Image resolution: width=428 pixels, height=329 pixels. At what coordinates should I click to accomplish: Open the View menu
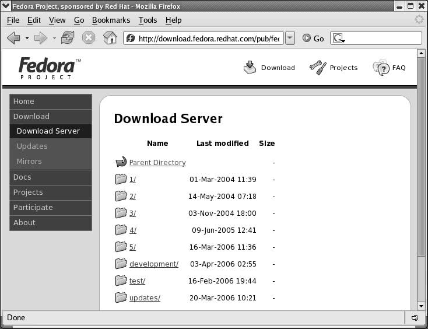pyautogui.click(x=57, y=20)
